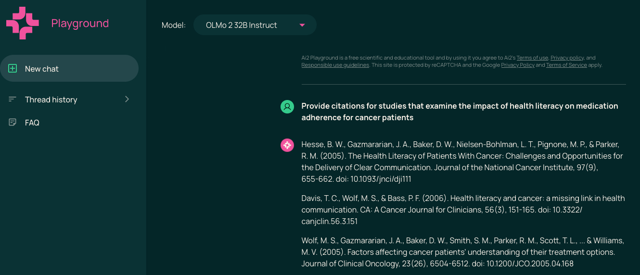640x275 pixels.
Task: Open the Terms of Service link
Action: pos(566,65)
